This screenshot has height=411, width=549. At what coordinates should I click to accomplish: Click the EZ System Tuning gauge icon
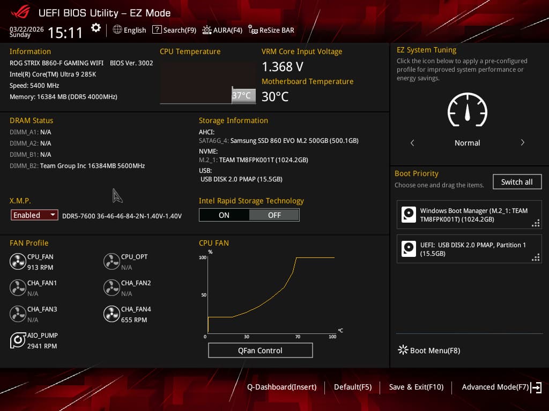(x=468, y=109)
